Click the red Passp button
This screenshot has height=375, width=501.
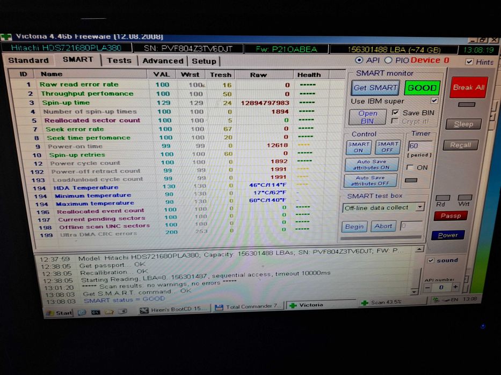coord(451,216)
